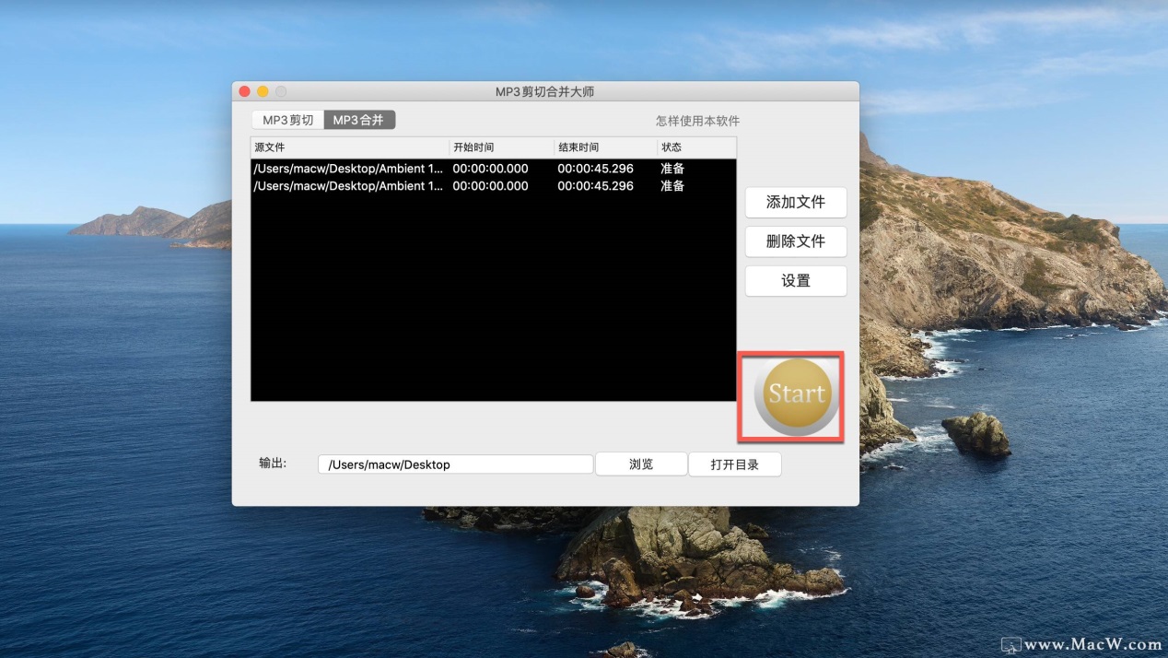This screenshot has width=1168, height=658.
Task: Click the 结束时间 column header
Action: (604, 147)
